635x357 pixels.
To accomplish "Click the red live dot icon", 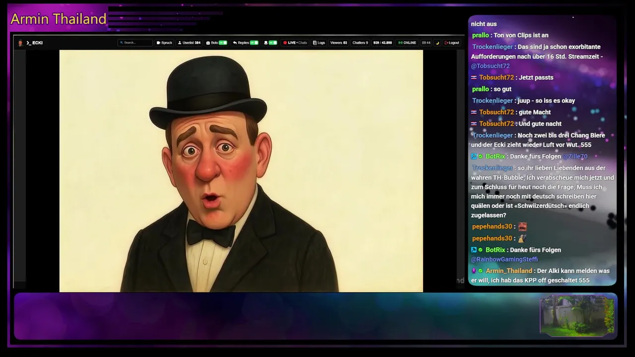I will pyautogui.click(x=285, y=43).
